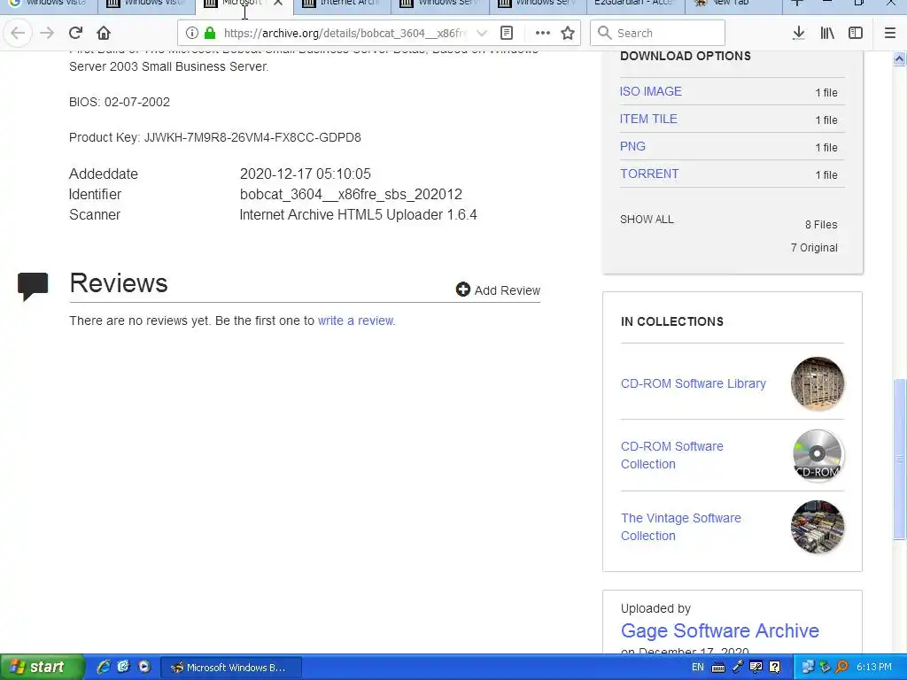
Task: Click inside the Firefox Search box
Action: click(658, 33)
